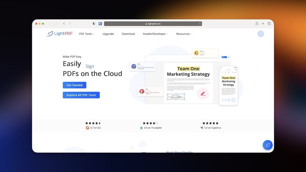Click the Bitwarden extension icon
This screenshot has height=172, width=306.
(x=100, y=24)
